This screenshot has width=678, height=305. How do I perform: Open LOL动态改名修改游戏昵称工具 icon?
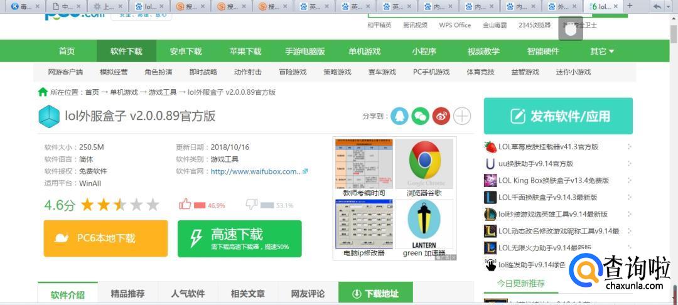pos(490,231)
